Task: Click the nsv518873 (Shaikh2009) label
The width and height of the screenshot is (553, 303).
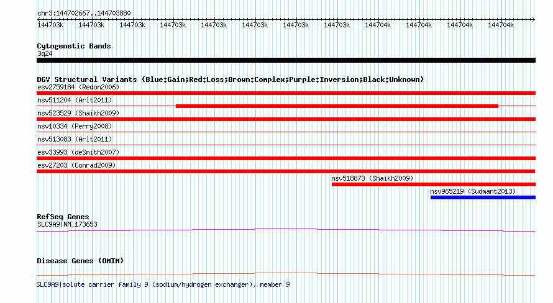Action: (x=372, y=178)
